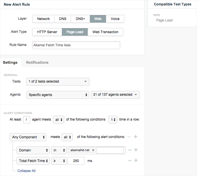Viewport: 197px width, 176px height.
Task: Add condition after the Domain row
Action: click(x=136, y=150)
